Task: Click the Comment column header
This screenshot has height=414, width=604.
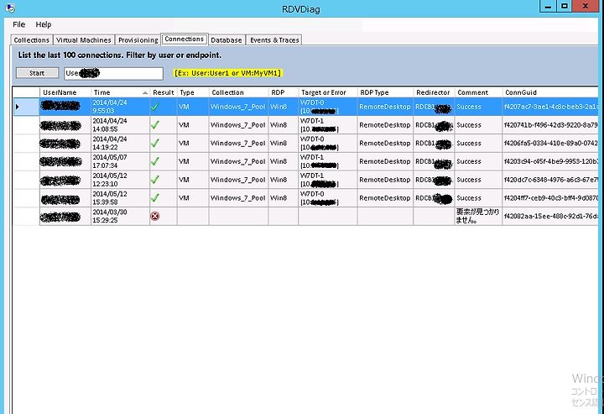Action: point(478,92)
